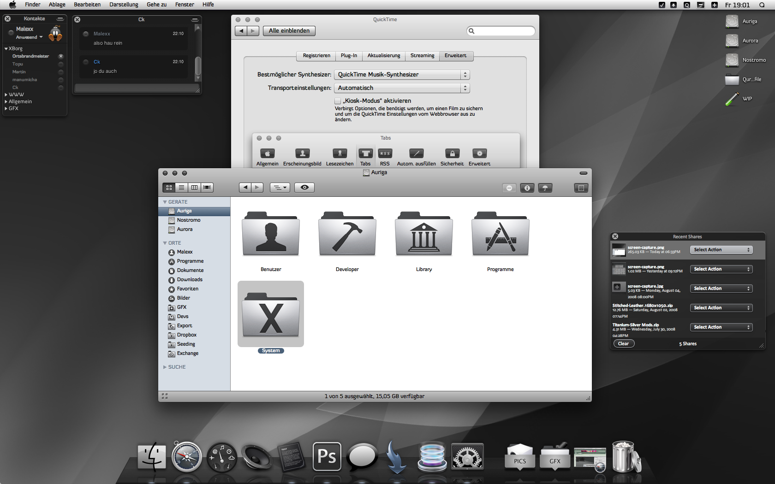
Task: Switch Finder to list view
Action: [x=181, y=188]
